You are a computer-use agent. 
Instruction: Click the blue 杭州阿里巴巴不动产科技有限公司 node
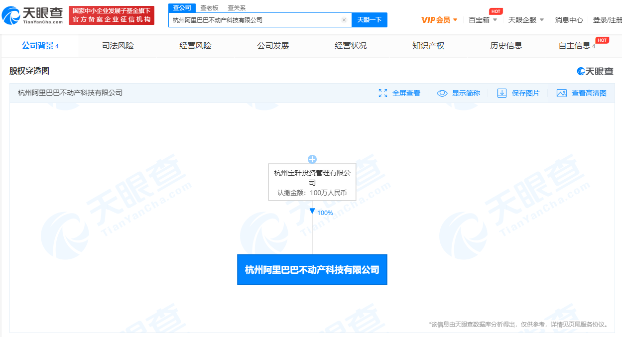(312, 270)
